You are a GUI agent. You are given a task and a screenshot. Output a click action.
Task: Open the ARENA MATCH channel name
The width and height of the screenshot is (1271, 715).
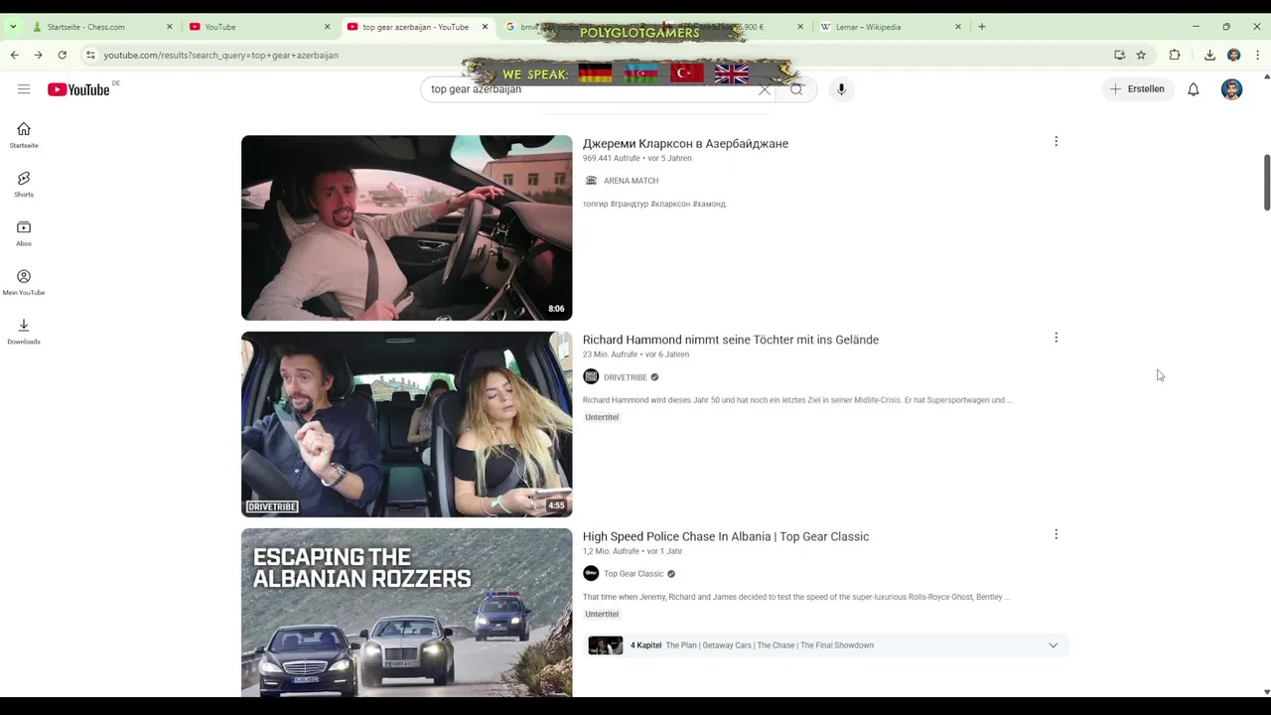click(x=632, y=181)
